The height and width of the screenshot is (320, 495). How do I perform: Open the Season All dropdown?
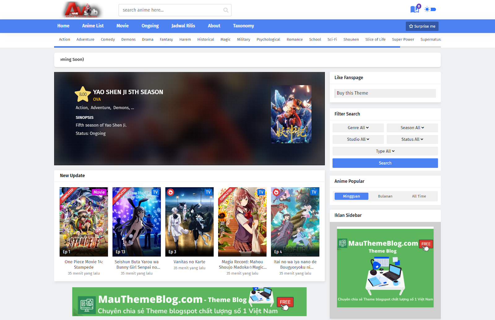[x=412, y=128]
